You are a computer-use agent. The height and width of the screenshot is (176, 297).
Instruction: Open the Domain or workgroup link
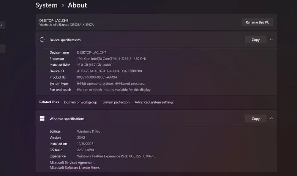coord(80,102)
